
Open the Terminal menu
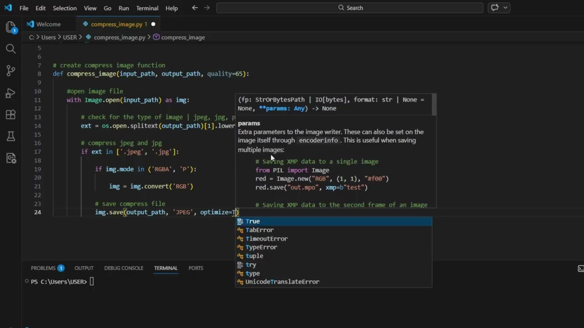click(147, 8)
